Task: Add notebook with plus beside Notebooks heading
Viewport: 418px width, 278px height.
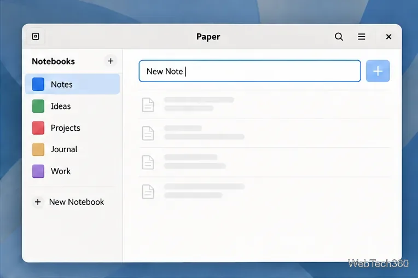Action: [111, 61]
